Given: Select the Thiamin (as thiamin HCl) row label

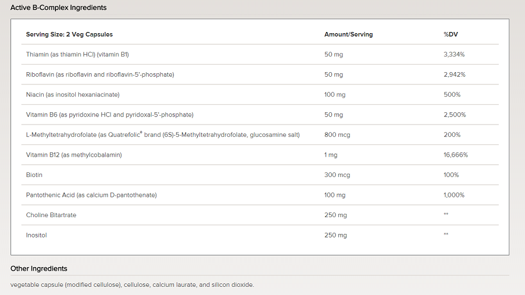Looking at the screenshot, I should [77, 54].
